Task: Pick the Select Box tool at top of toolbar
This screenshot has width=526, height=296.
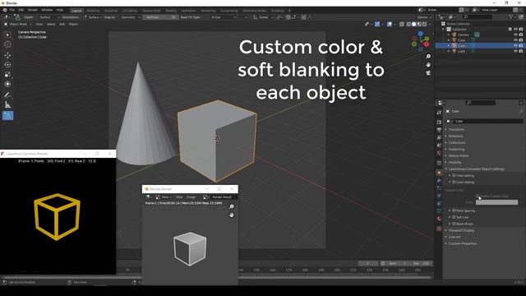Action: [7, 35]
